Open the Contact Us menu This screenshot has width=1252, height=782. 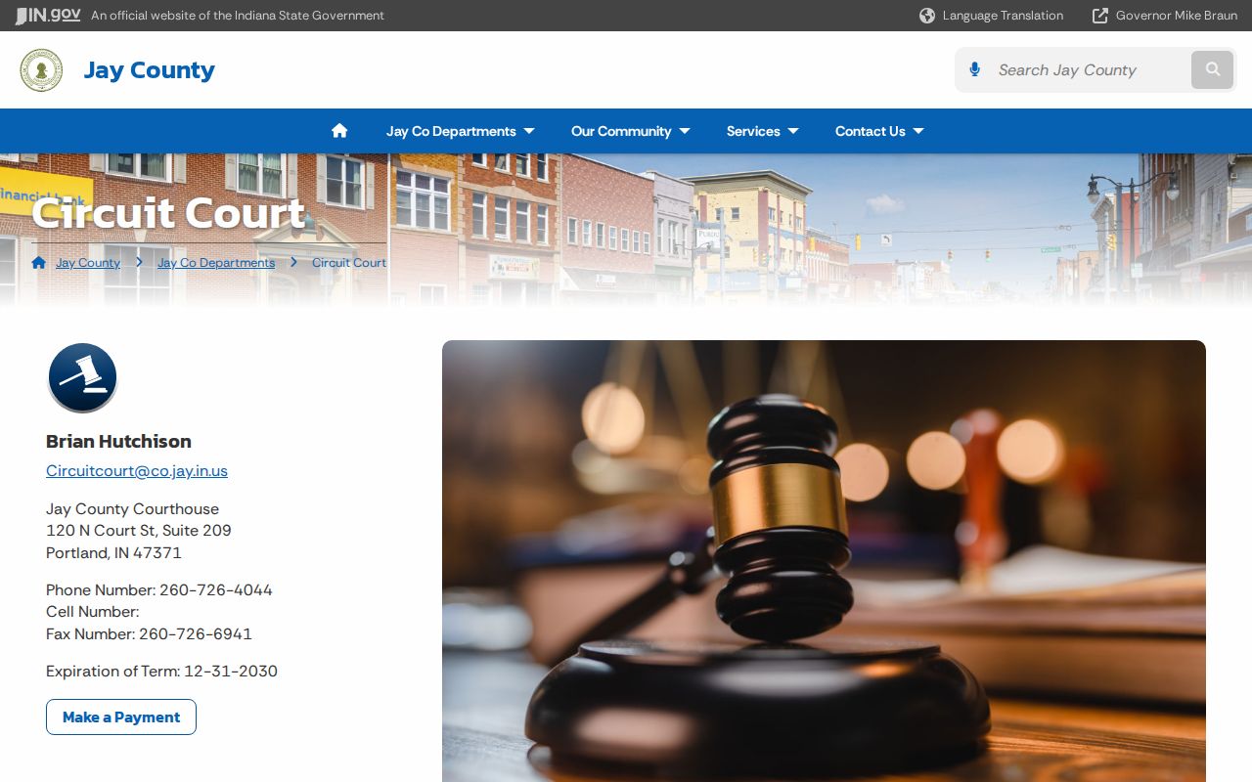(x=871, y=131)
